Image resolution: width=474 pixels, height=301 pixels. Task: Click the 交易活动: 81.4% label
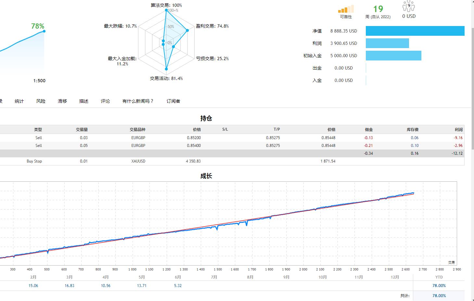click(166, 78)
